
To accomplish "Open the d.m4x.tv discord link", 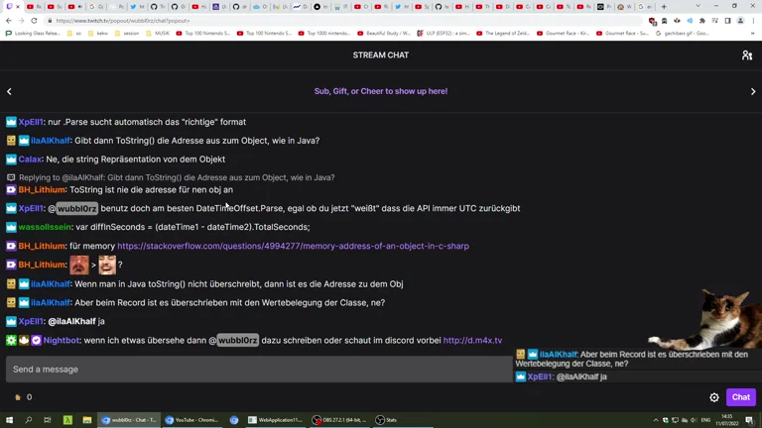I will point(472,340).
